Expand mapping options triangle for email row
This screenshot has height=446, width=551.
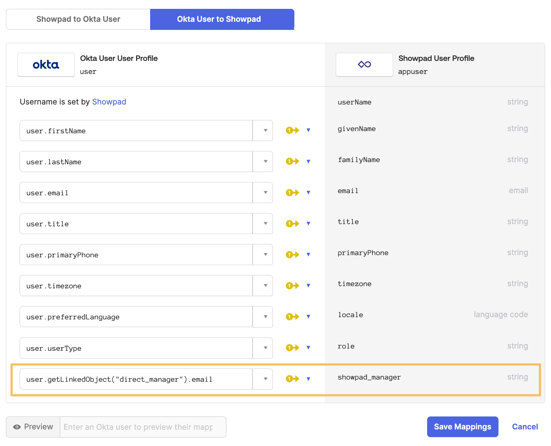point(308,192)
